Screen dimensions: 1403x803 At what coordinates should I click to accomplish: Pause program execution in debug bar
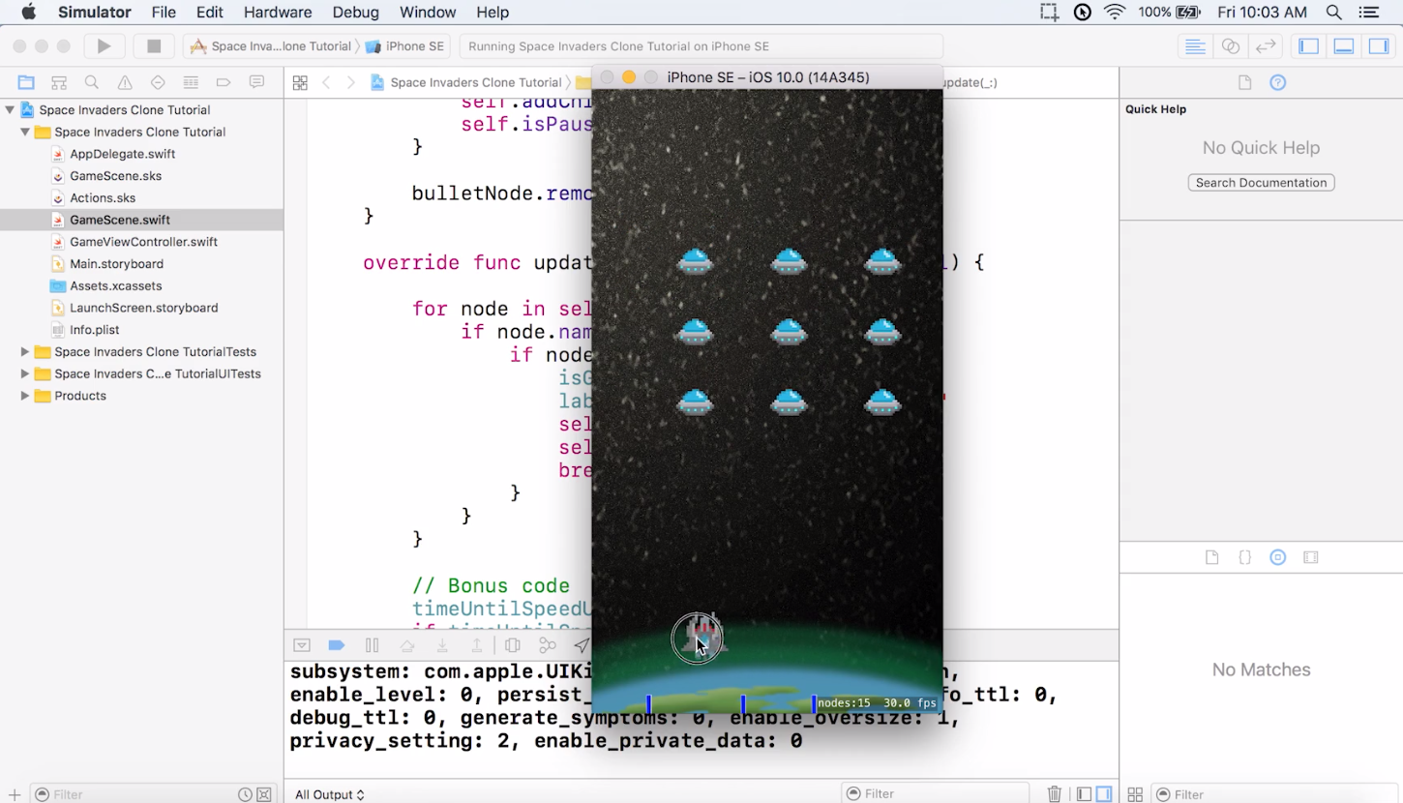[372, 645]
